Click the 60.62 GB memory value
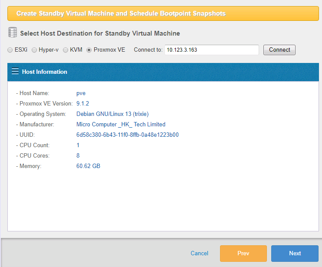This screenshot has width=322, height=267. pos(88,166)
